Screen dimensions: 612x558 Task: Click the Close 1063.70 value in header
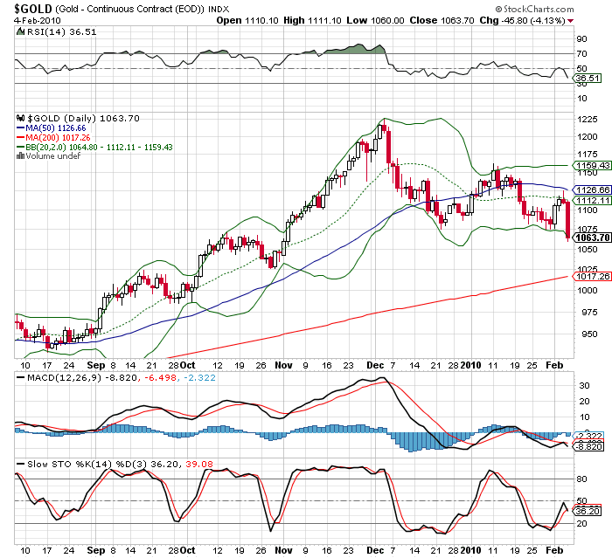[442, 21]
